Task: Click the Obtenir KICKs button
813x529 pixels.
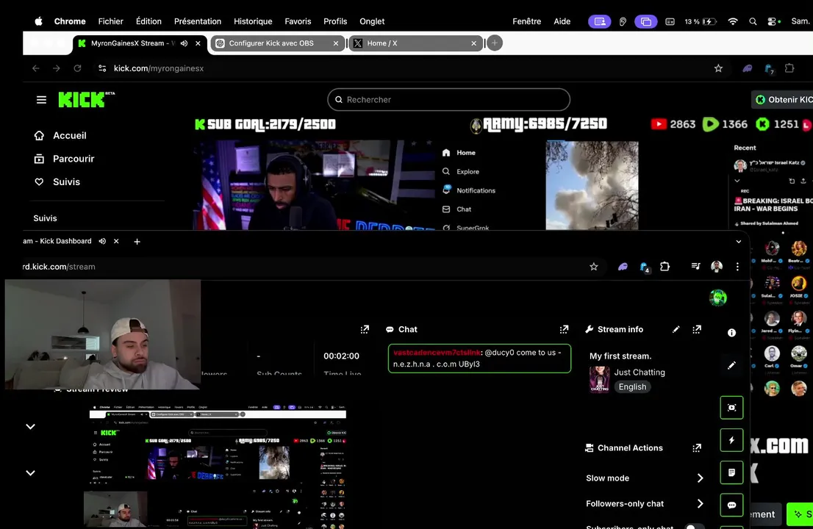Action: [x=783, y=100]
